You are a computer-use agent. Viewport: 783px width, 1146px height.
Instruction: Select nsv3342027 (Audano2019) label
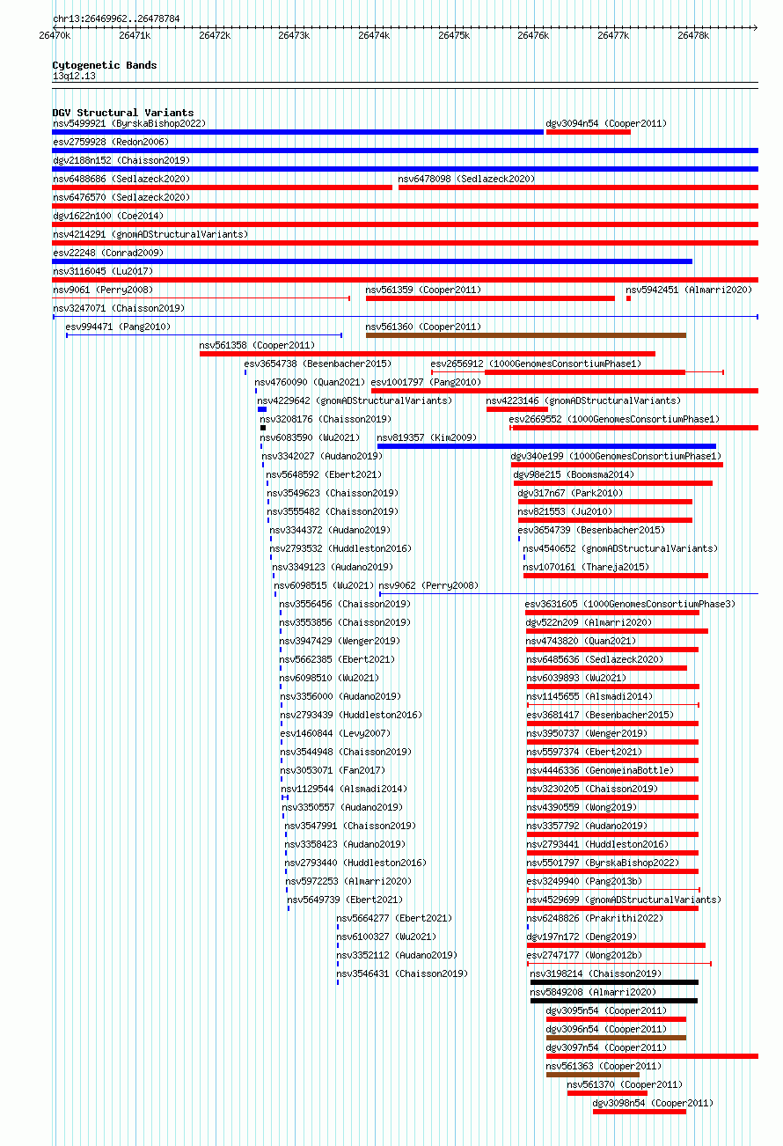321,456
